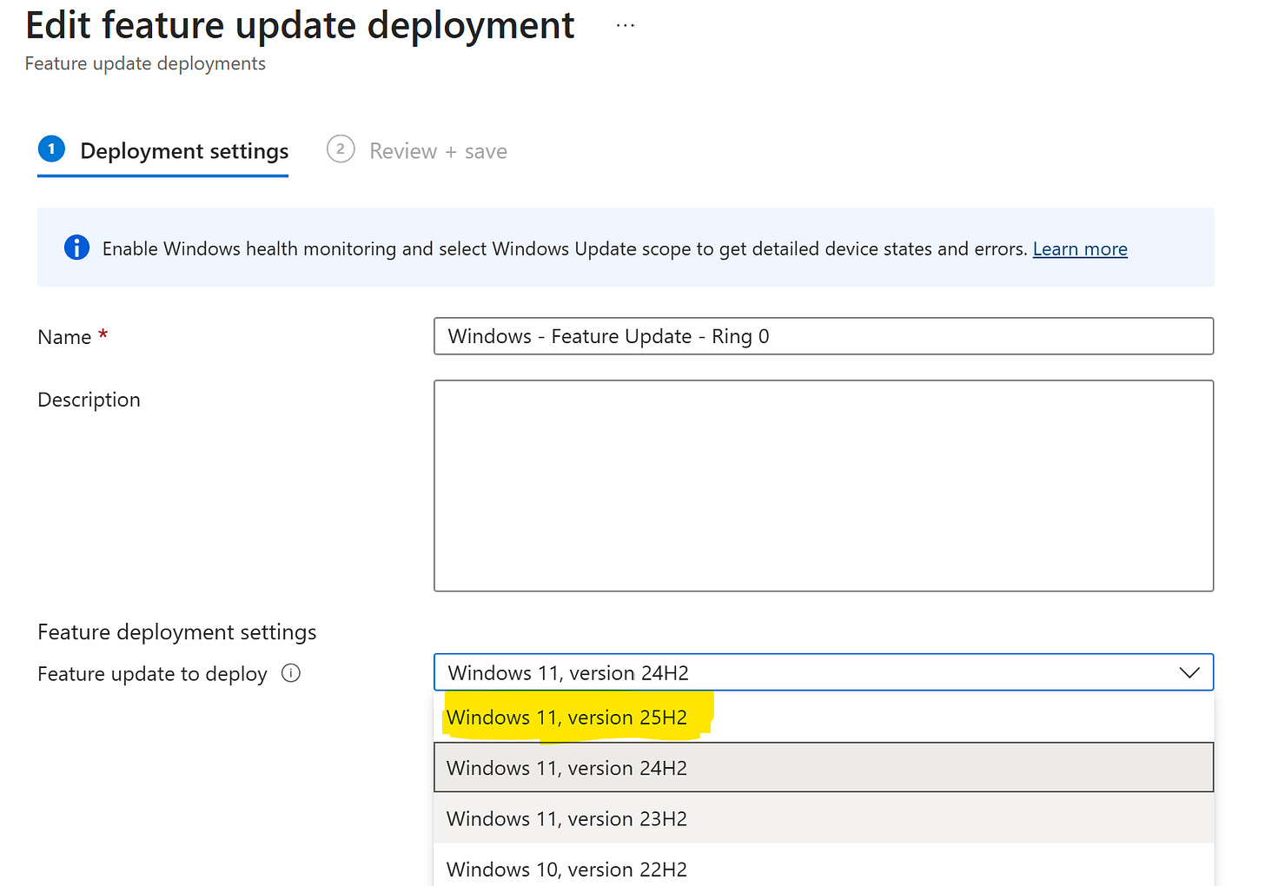Go to Review + save step
1265x886 pixels.
[x=417, y=151]
